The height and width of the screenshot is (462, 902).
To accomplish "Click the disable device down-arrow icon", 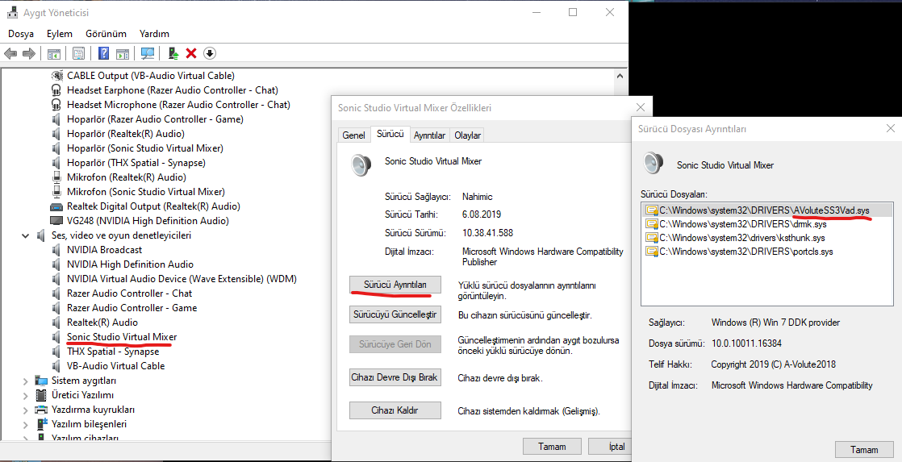I will click(x=210, y=53).
